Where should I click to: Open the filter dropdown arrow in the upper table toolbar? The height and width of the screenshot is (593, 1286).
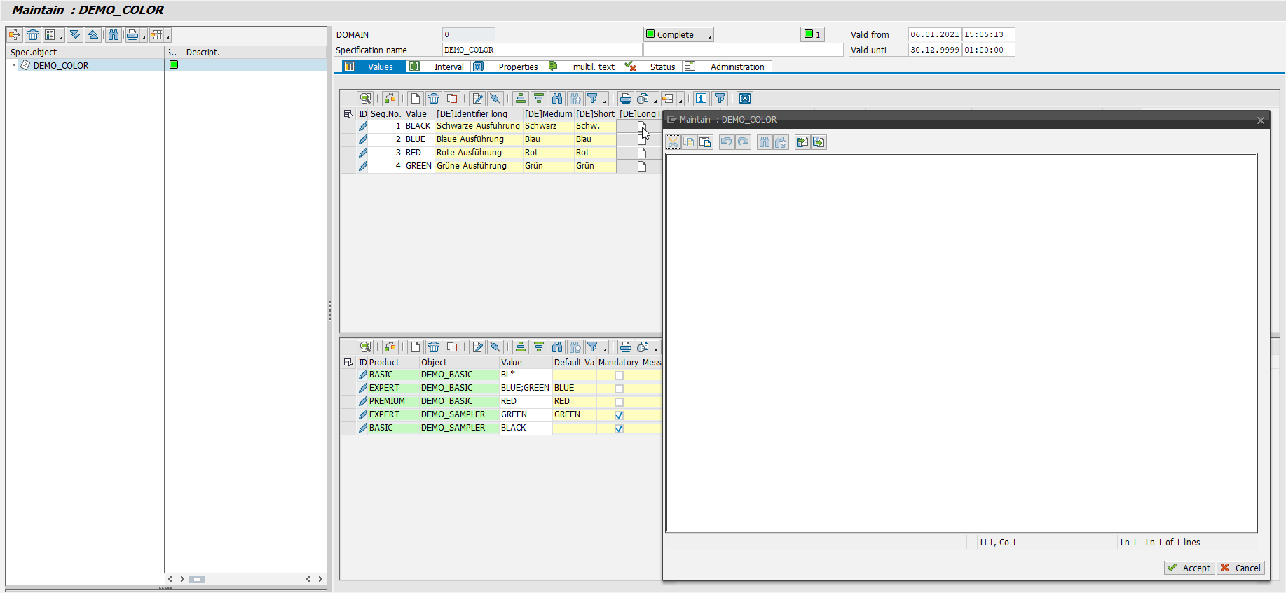pyautogui.click(x=605, y=101)
